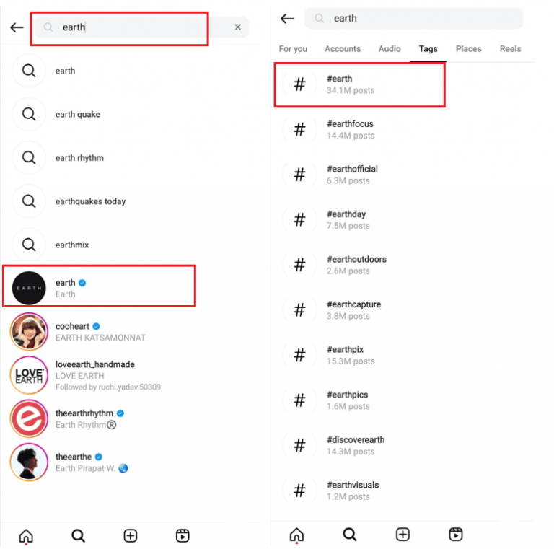Open the #earthday tag result

pos(346,219)
